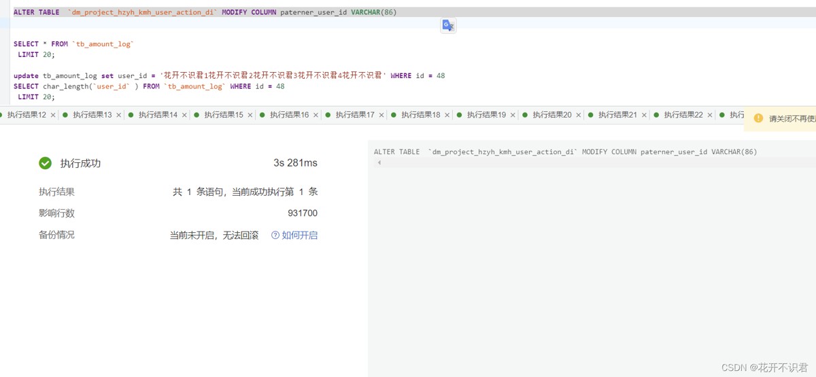
Task: Switch to the 执行结果18 tab
Action: (x=420, y=115)
